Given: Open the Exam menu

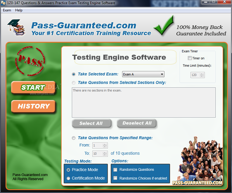Looking at the screenshot, I should pyautogui.click(x=7, y=10).
